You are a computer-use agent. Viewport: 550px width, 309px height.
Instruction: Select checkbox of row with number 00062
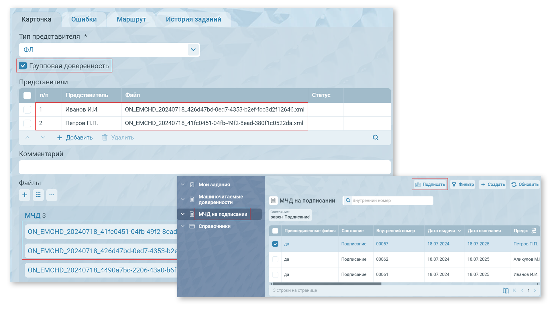[275, 259]
